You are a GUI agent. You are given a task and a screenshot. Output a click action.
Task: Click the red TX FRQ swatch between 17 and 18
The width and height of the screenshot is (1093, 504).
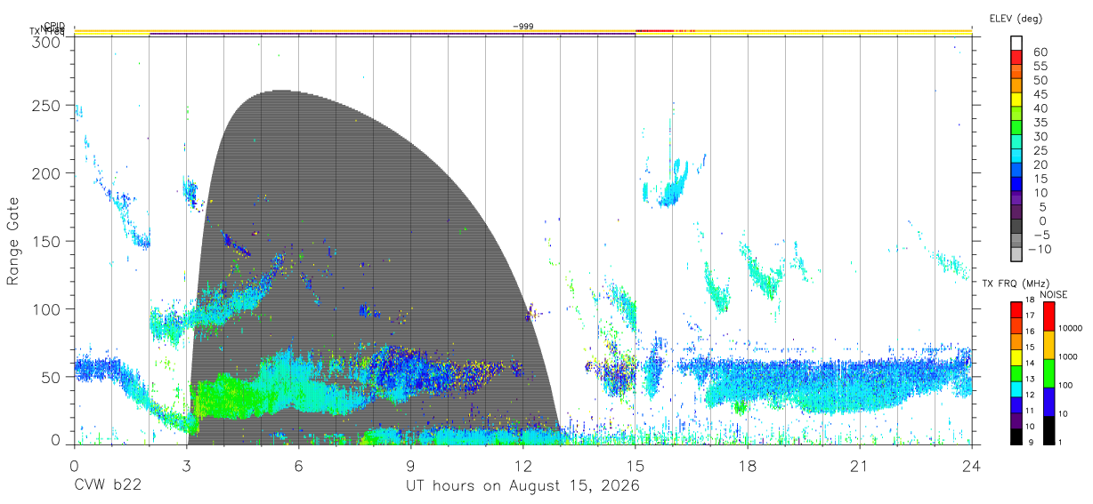pos(1016,308)
